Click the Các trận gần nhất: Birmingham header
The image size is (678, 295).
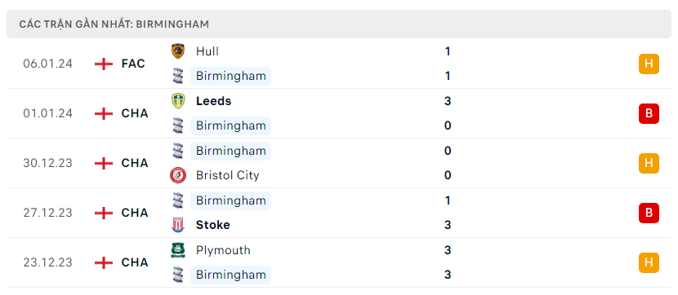coord(114,24)
